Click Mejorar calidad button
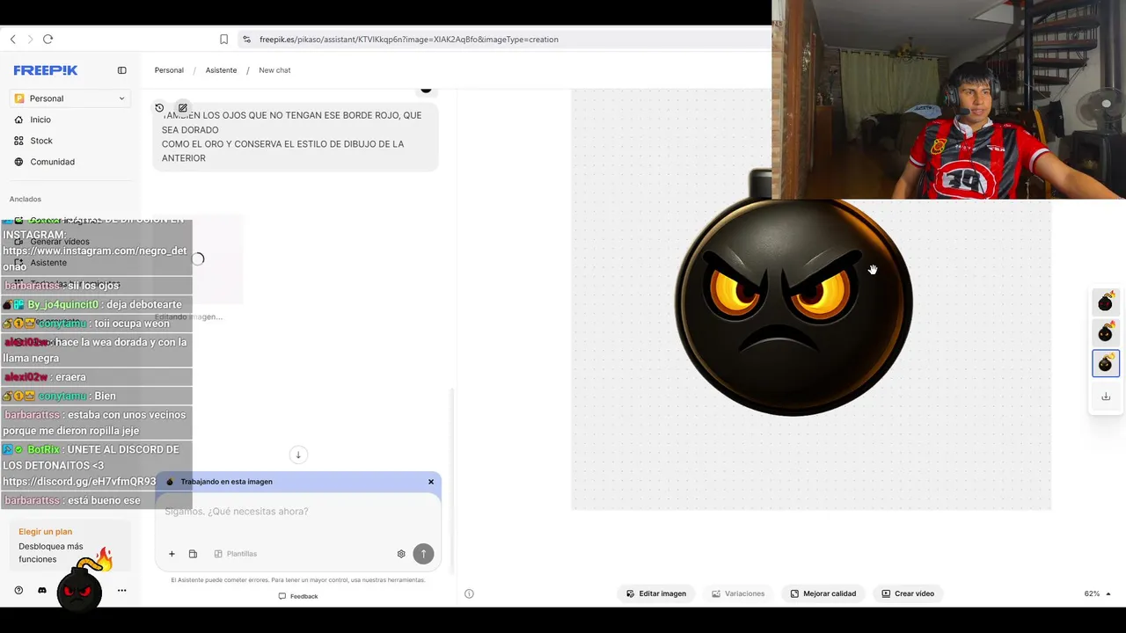 tap(823, 593)
